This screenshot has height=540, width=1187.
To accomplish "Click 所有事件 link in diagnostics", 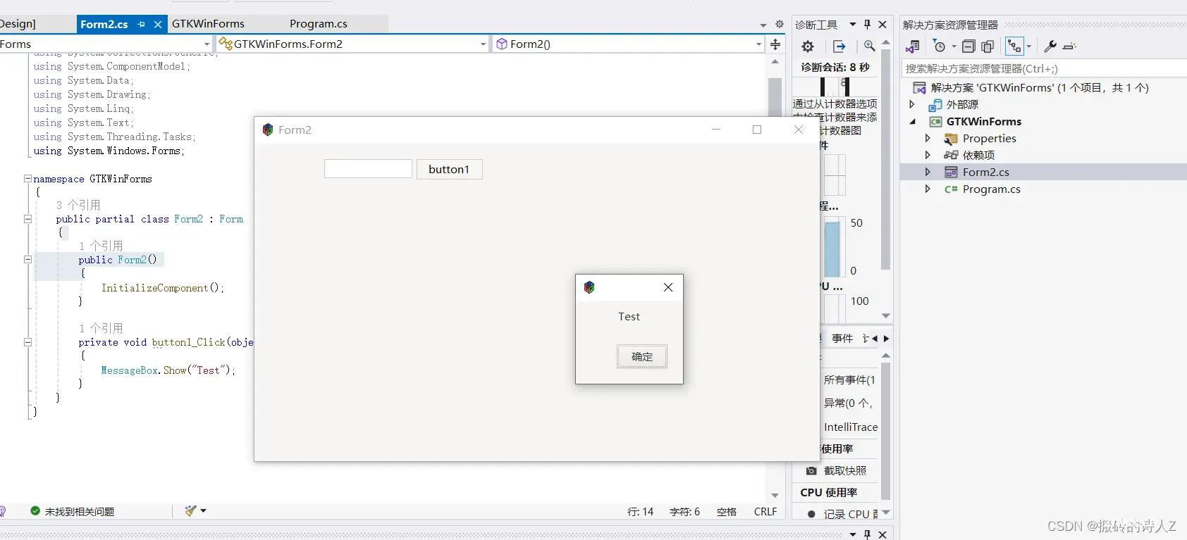I will point(849,380).
